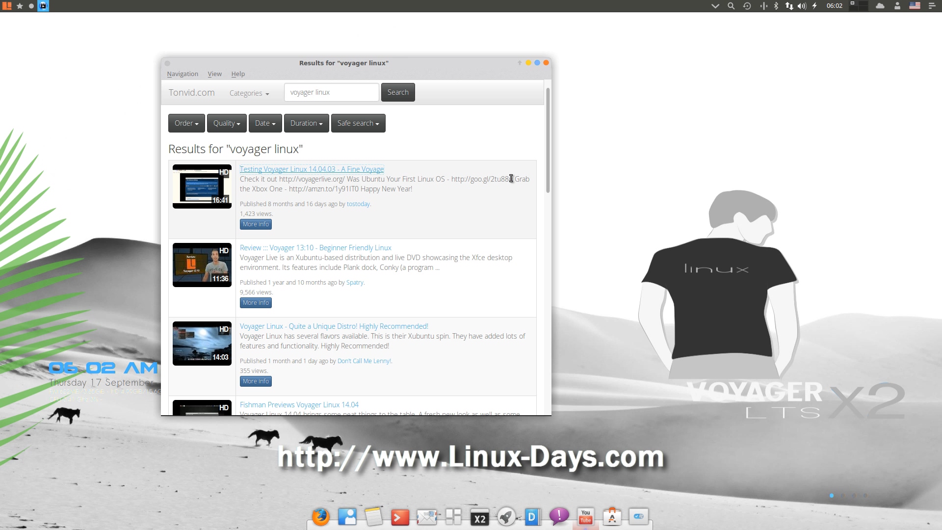Click More info for the 355 views video

[x=256, y=381]
